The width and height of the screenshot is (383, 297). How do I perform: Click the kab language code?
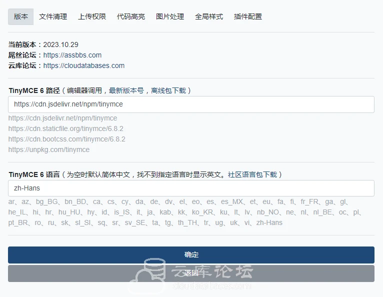165,212
